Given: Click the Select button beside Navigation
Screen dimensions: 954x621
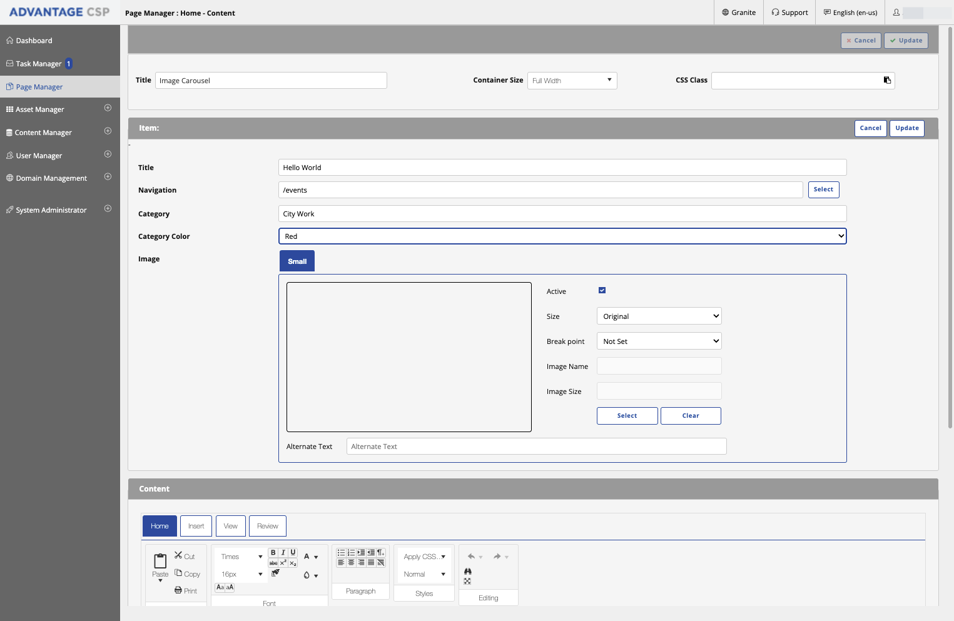Looking at the screenshot, I should point(823,189).
